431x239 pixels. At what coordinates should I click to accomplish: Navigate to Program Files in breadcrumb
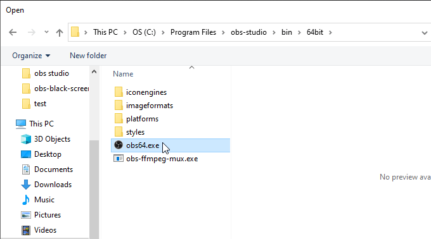[193, 32]
